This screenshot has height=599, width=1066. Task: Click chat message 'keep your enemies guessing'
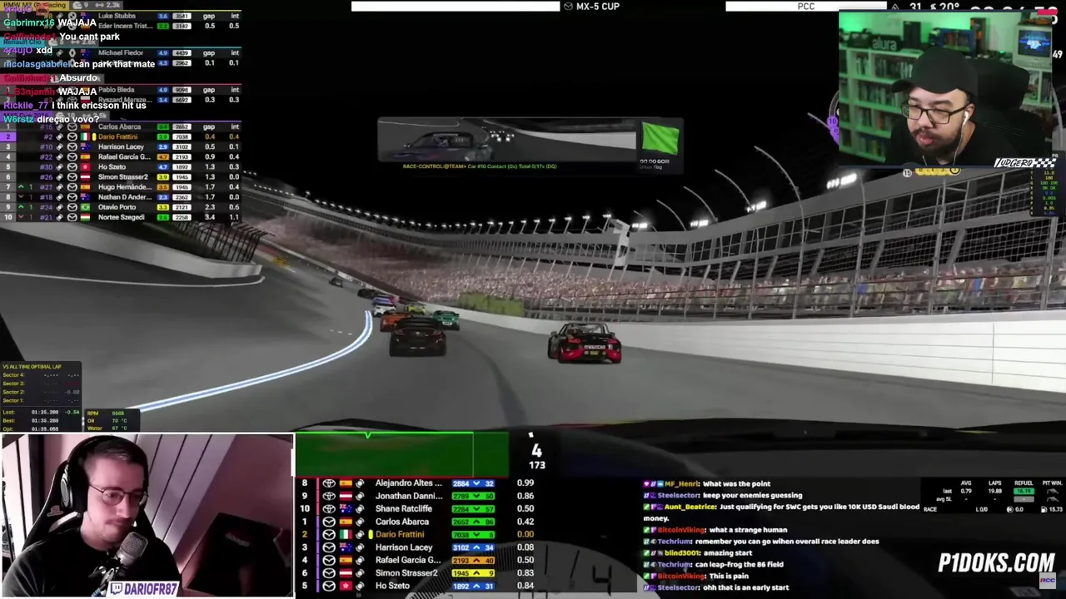[x=753, y=495]
